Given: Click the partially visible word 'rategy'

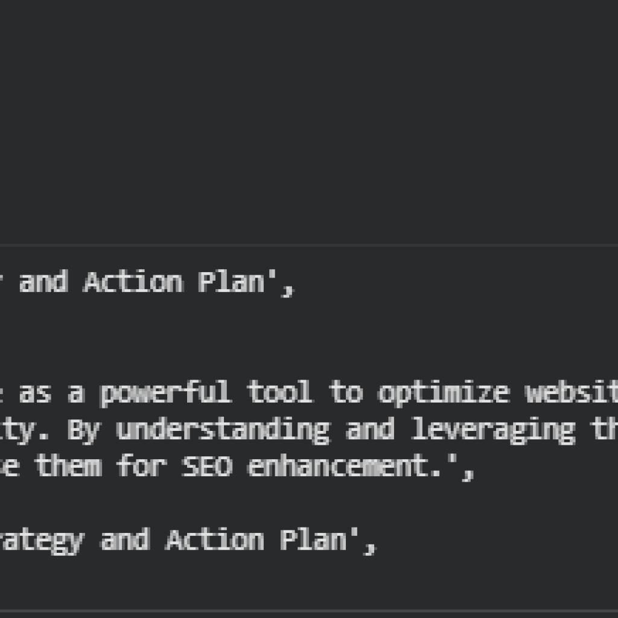Looking at the screenshot, I should pos(41,540).
